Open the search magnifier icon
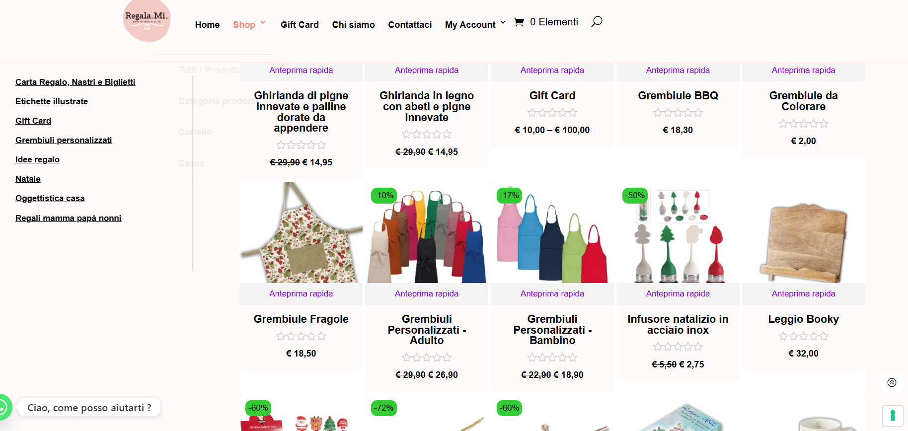The image size is (908, 431). click(597, 21)
